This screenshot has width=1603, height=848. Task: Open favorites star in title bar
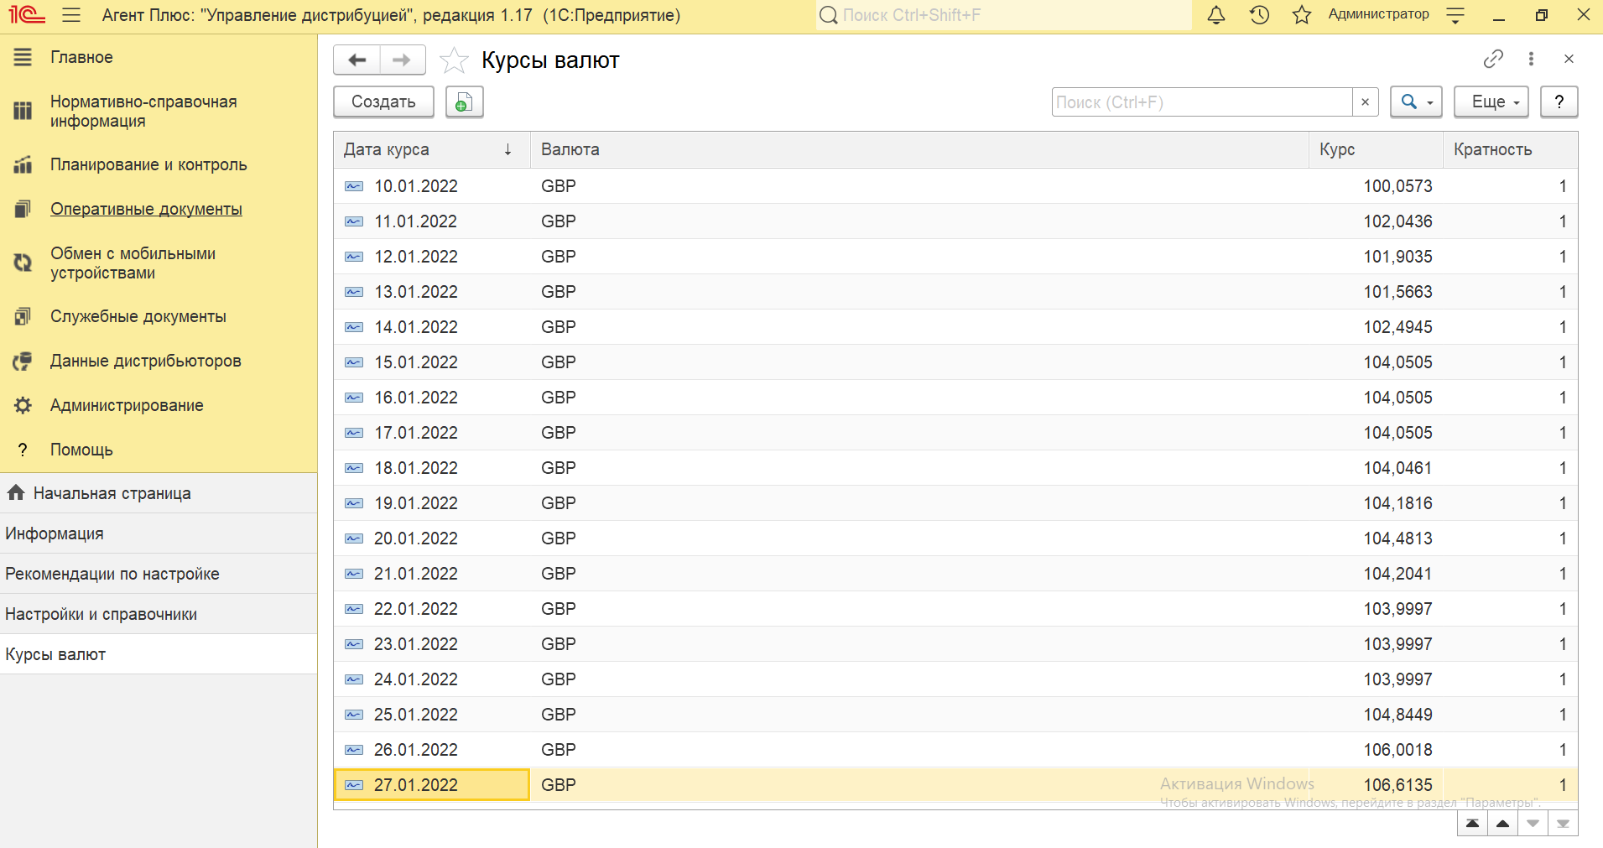click(x=1301, y=15)
